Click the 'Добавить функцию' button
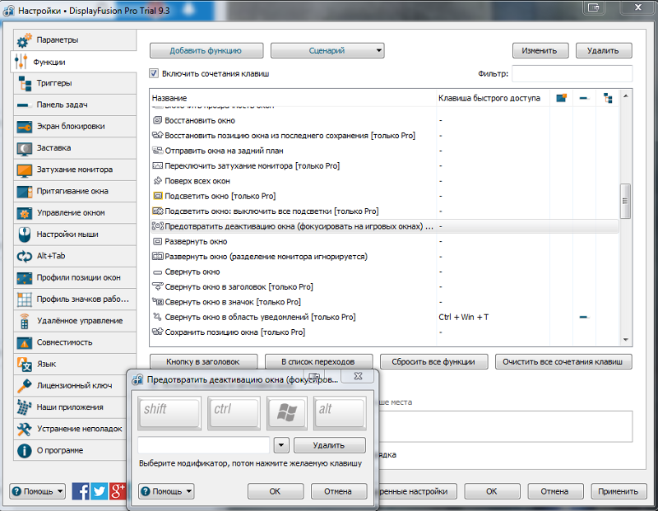Screen dimensions: 658x511 (x=206, y=50)
